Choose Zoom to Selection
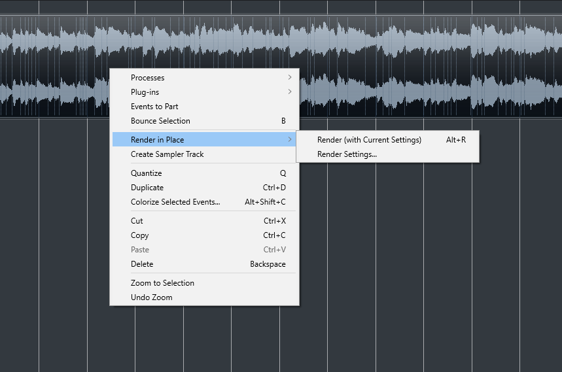 [162, 283]
